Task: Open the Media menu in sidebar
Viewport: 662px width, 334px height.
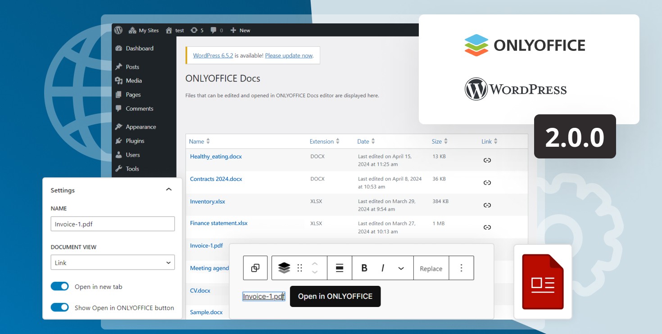Action: (x=134, y=81)
